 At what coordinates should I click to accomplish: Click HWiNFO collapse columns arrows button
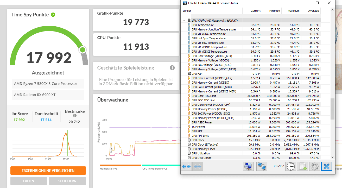(x=198, y=166)
